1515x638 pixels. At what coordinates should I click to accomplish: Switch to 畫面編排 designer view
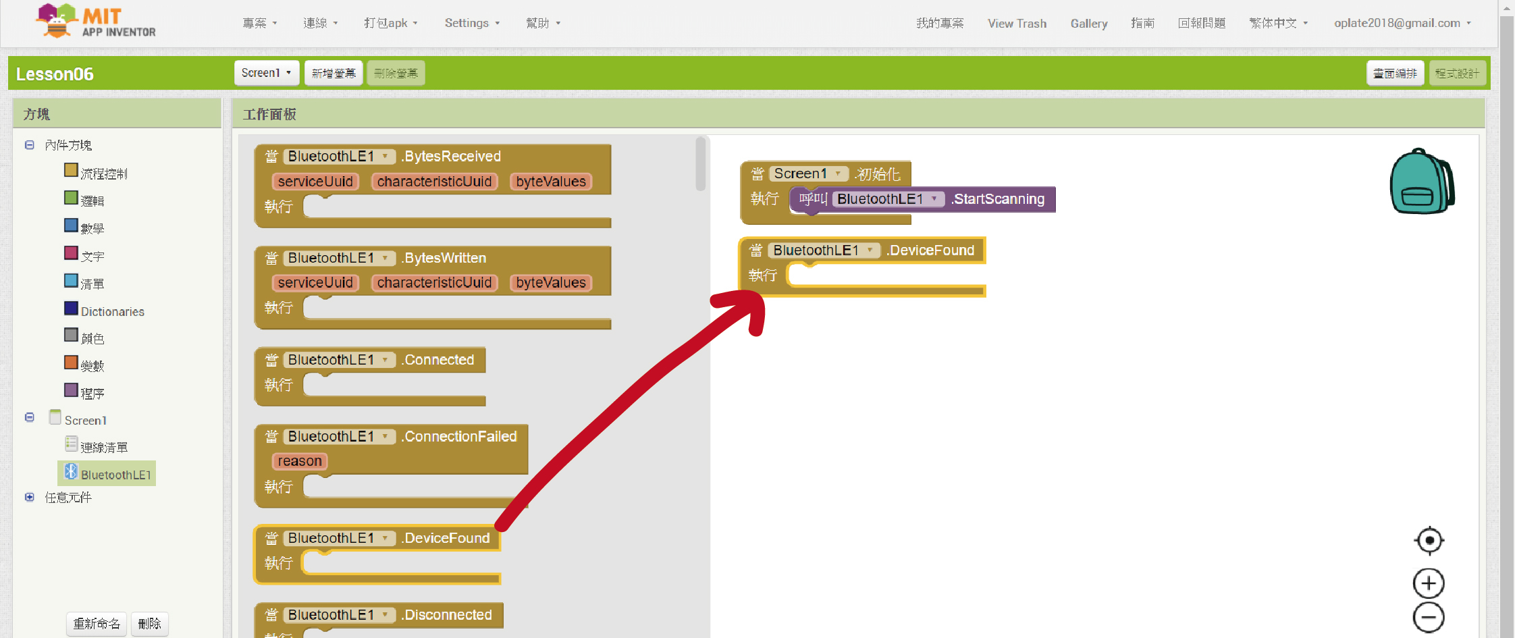coord(1395,73)
